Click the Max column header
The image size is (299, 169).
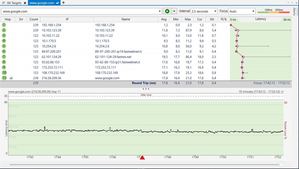pyautogui.click(x=188, y=19)
